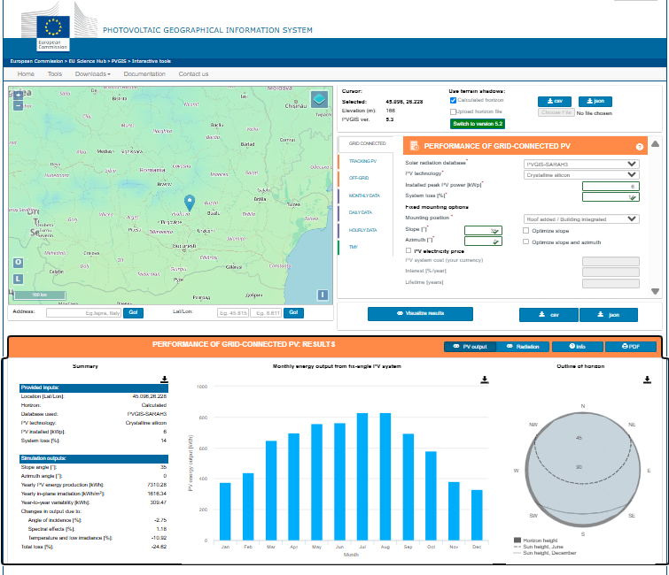The image size is (669, 575).
Task: Open Solar radiation database dropdown
Action: pos(580,164)
